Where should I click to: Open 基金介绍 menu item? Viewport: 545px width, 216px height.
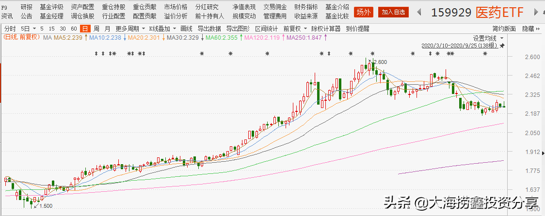[337, 7]
